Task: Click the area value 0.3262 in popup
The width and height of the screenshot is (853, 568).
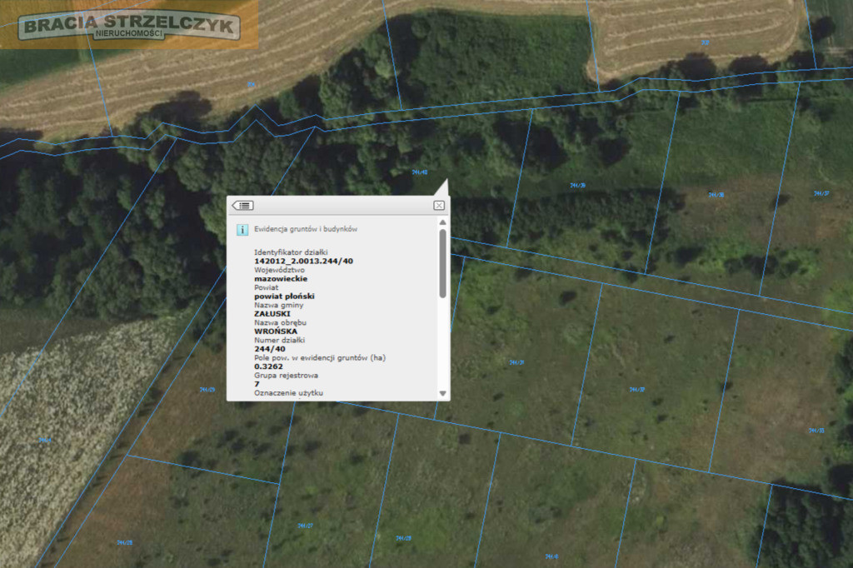Action: pyautogui.click(x=268, y=366)
